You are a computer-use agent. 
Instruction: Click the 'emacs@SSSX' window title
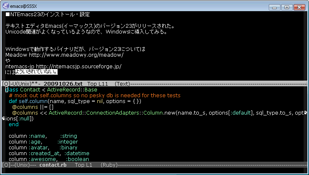tap(24, 6)
